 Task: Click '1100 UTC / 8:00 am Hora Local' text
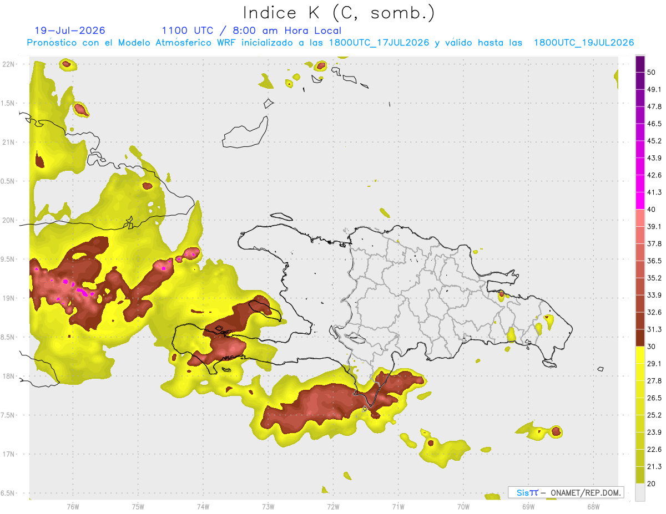(x=251, y=30)
